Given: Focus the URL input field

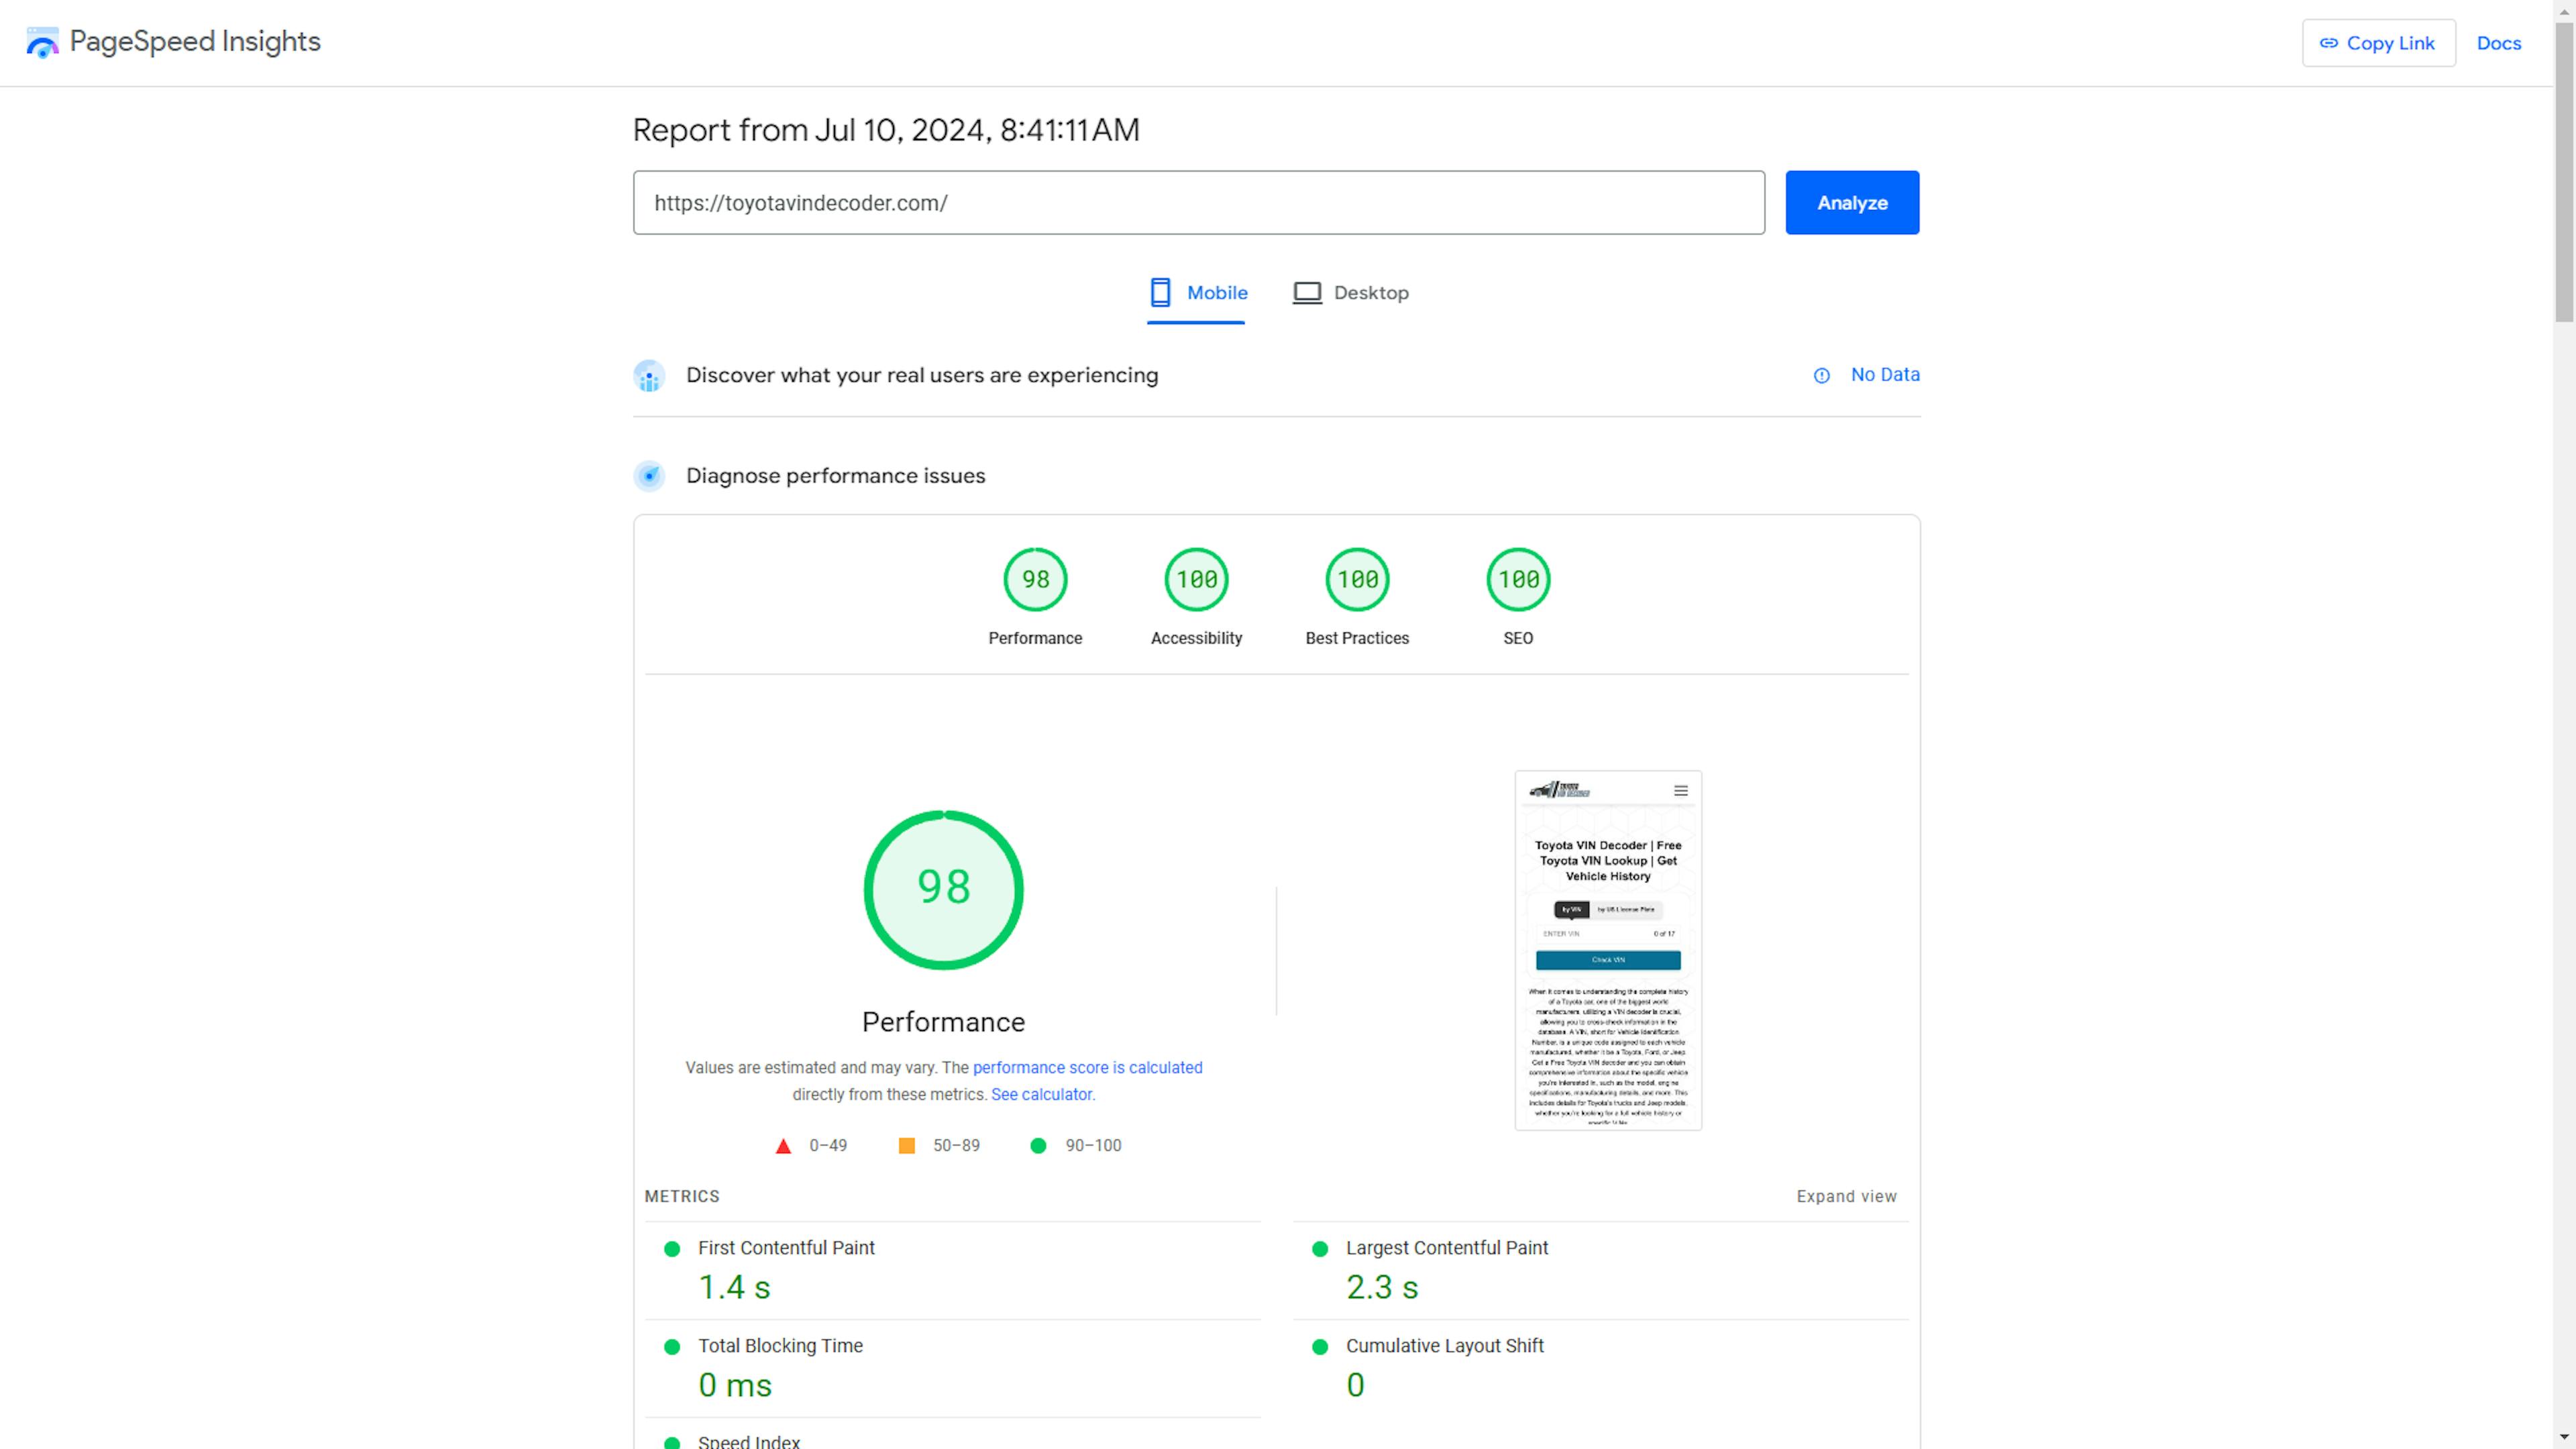Looking at the screenshot, I should (1199, 202).
